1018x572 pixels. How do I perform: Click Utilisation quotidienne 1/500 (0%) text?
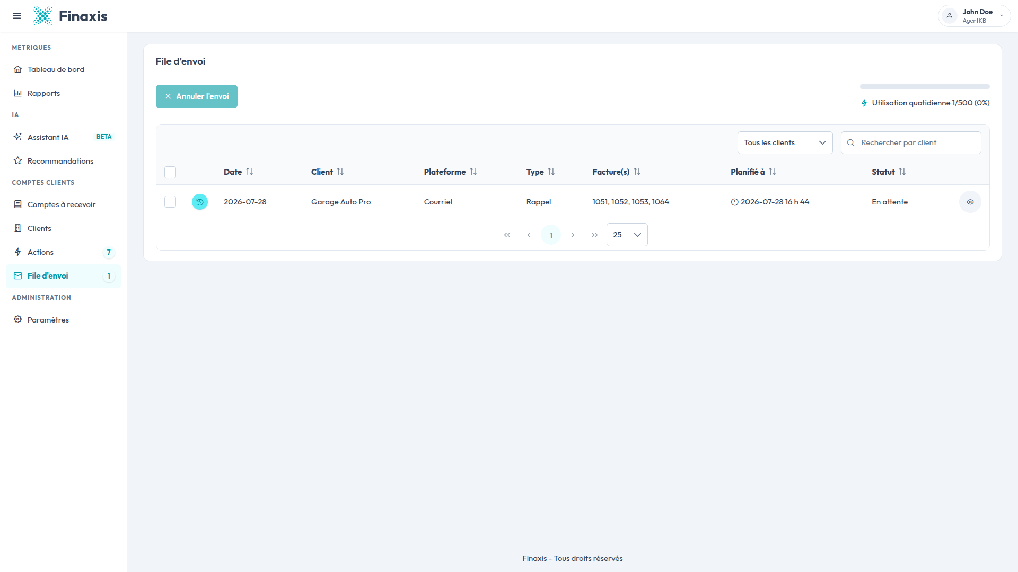(931, 103)
